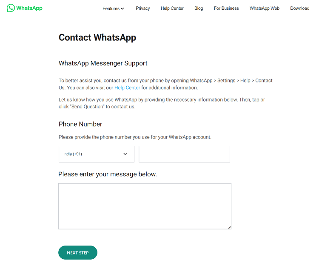The width and height of the screenshot is (319, 263).
Task: Click inside the message text area
Action: tap(145, 206)
